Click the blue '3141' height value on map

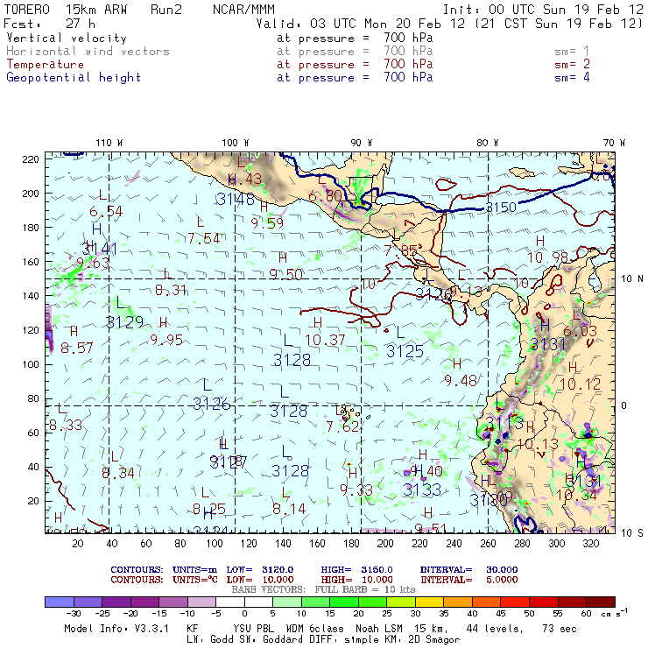point(100,249)
